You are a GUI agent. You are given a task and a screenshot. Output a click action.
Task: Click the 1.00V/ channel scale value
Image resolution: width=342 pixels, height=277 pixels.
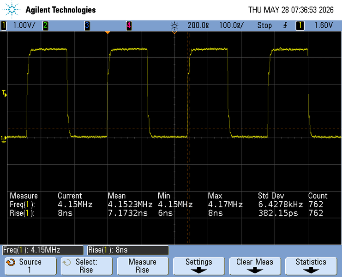click(24, 25)
